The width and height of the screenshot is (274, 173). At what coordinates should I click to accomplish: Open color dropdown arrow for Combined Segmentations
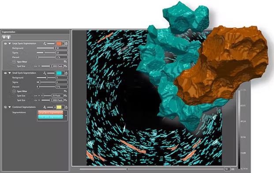[x=63, y=107]
